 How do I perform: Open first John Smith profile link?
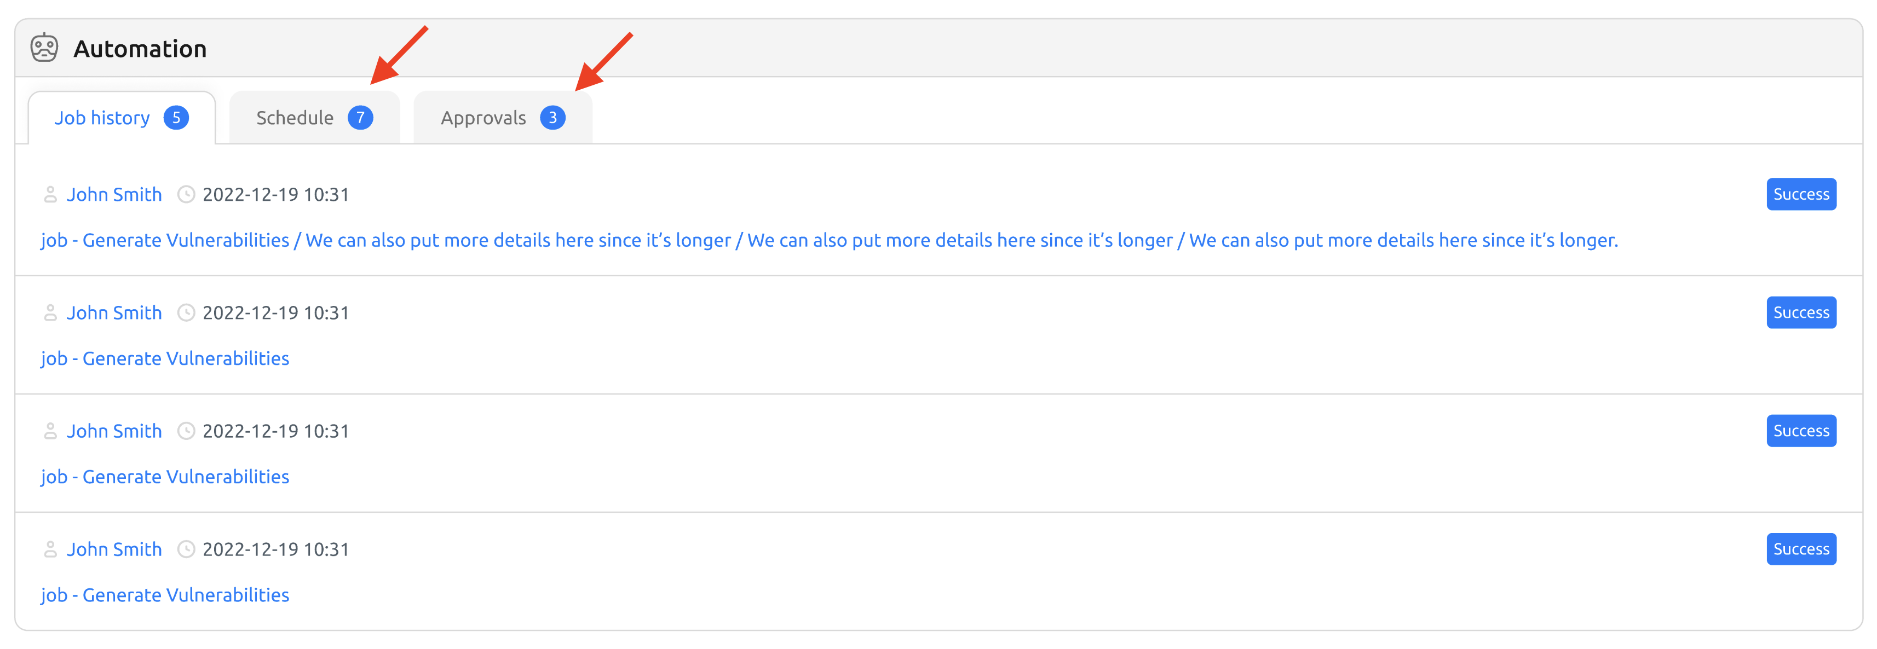tap(114, 194)
